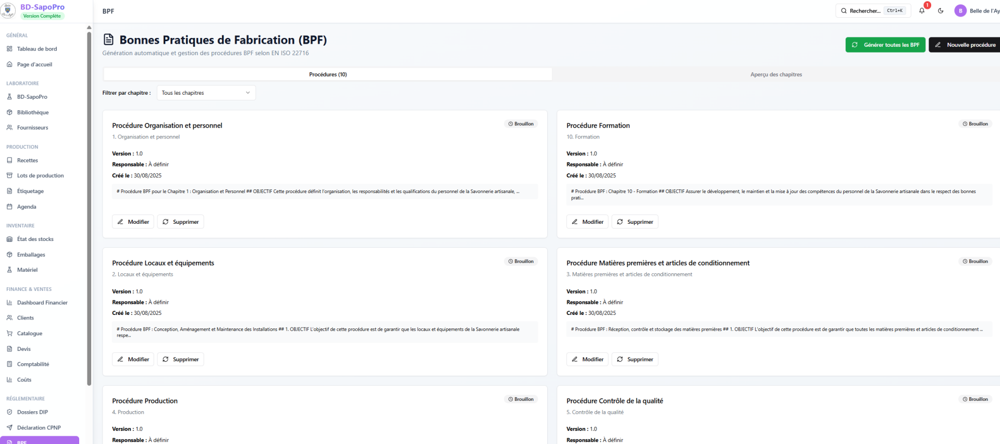
Task: Click the BPF breadcrumb in top bar
Action: (108, 11)
